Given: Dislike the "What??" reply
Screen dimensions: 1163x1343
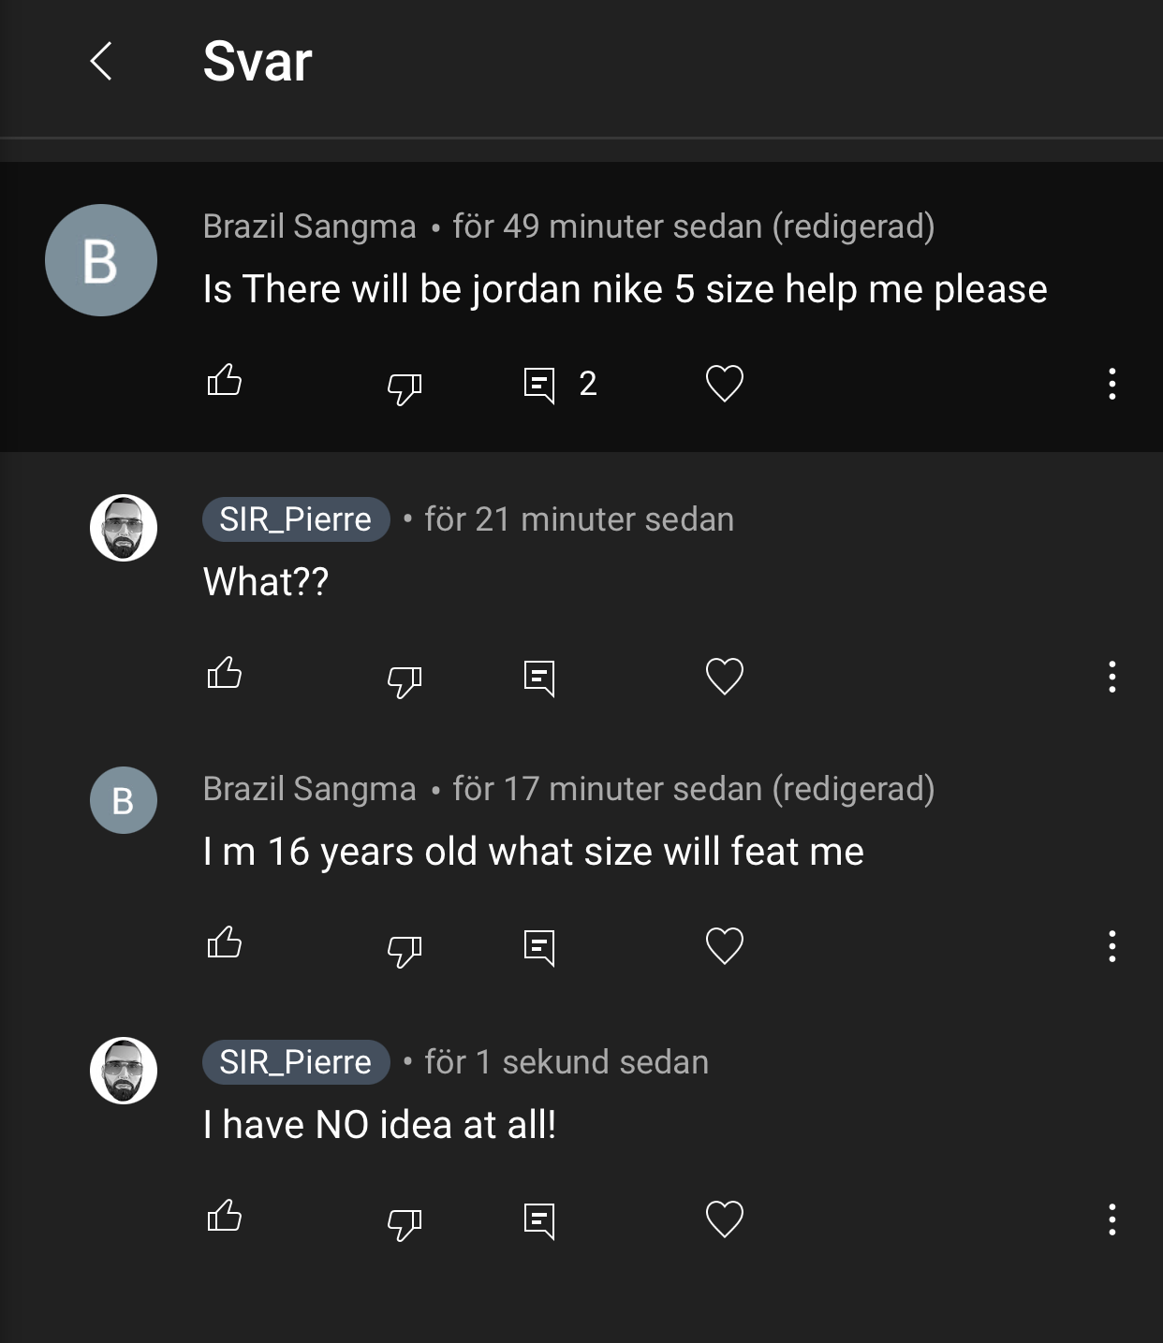Looking at the screenshot, I should (405, 679).
